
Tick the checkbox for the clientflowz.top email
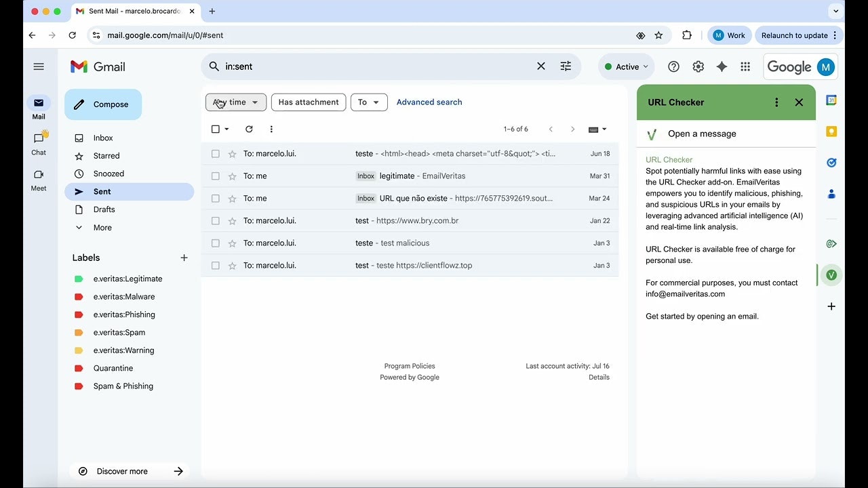pyautogui.click(x=216, y=266)
